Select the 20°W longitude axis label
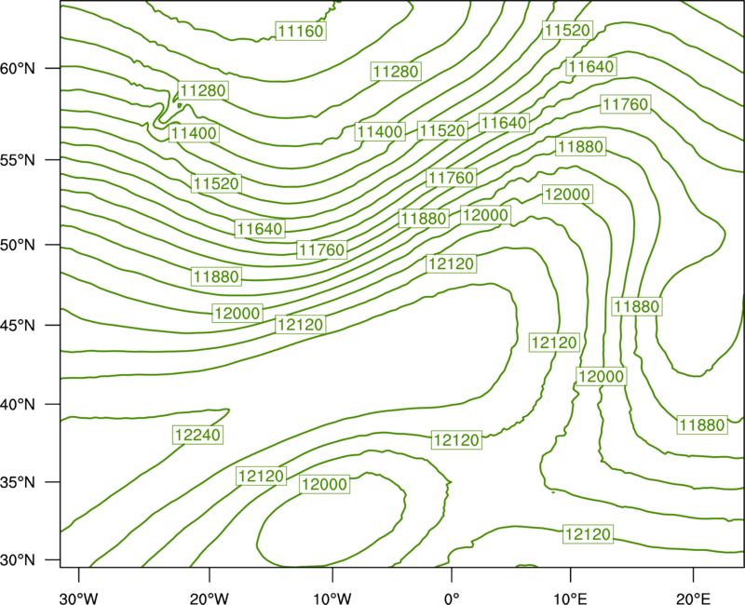The height and width of the screenshot is (605, 745). tap(210, 598)
